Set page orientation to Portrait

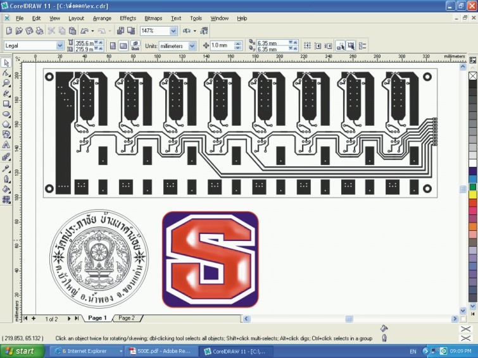tap(113, 46)
